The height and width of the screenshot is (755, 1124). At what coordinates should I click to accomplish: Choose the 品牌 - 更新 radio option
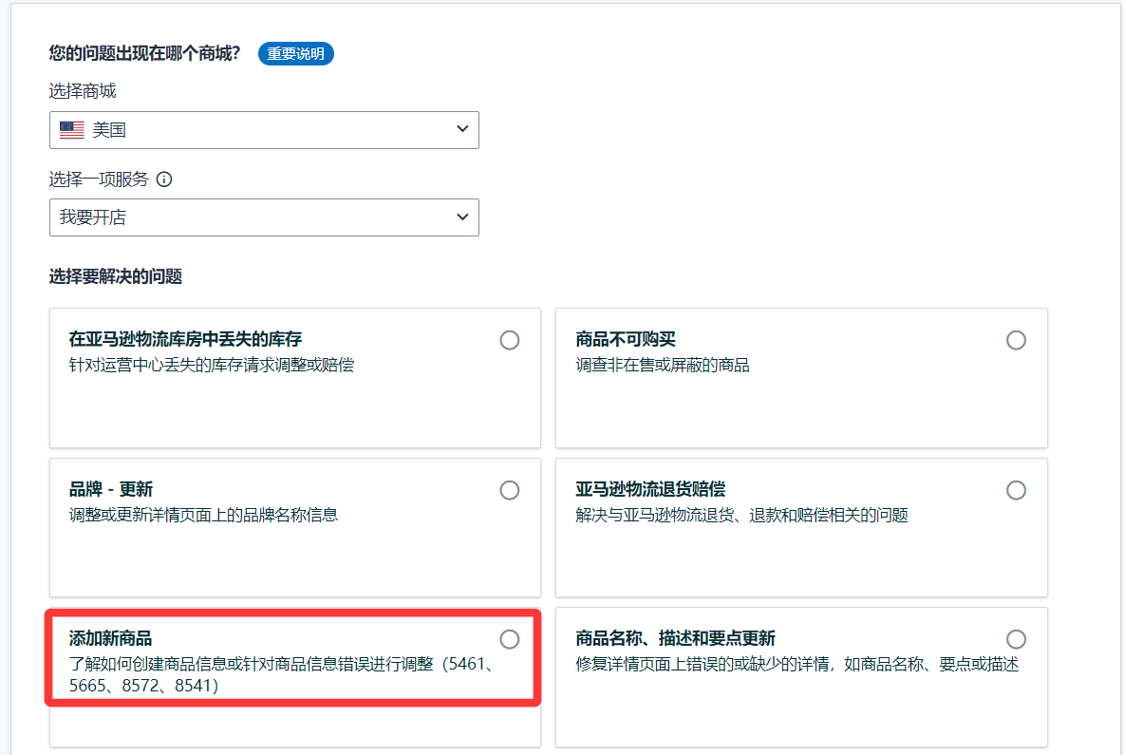click(x=510, y=490)
